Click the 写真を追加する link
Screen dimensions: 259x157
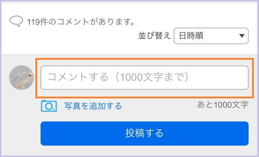(x=93, y=106)
